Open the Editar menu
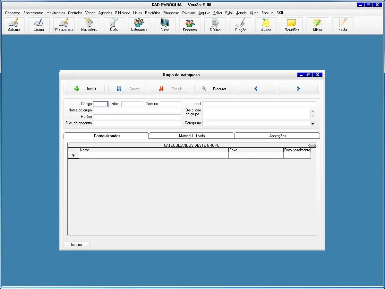 (x=218, y=13)
